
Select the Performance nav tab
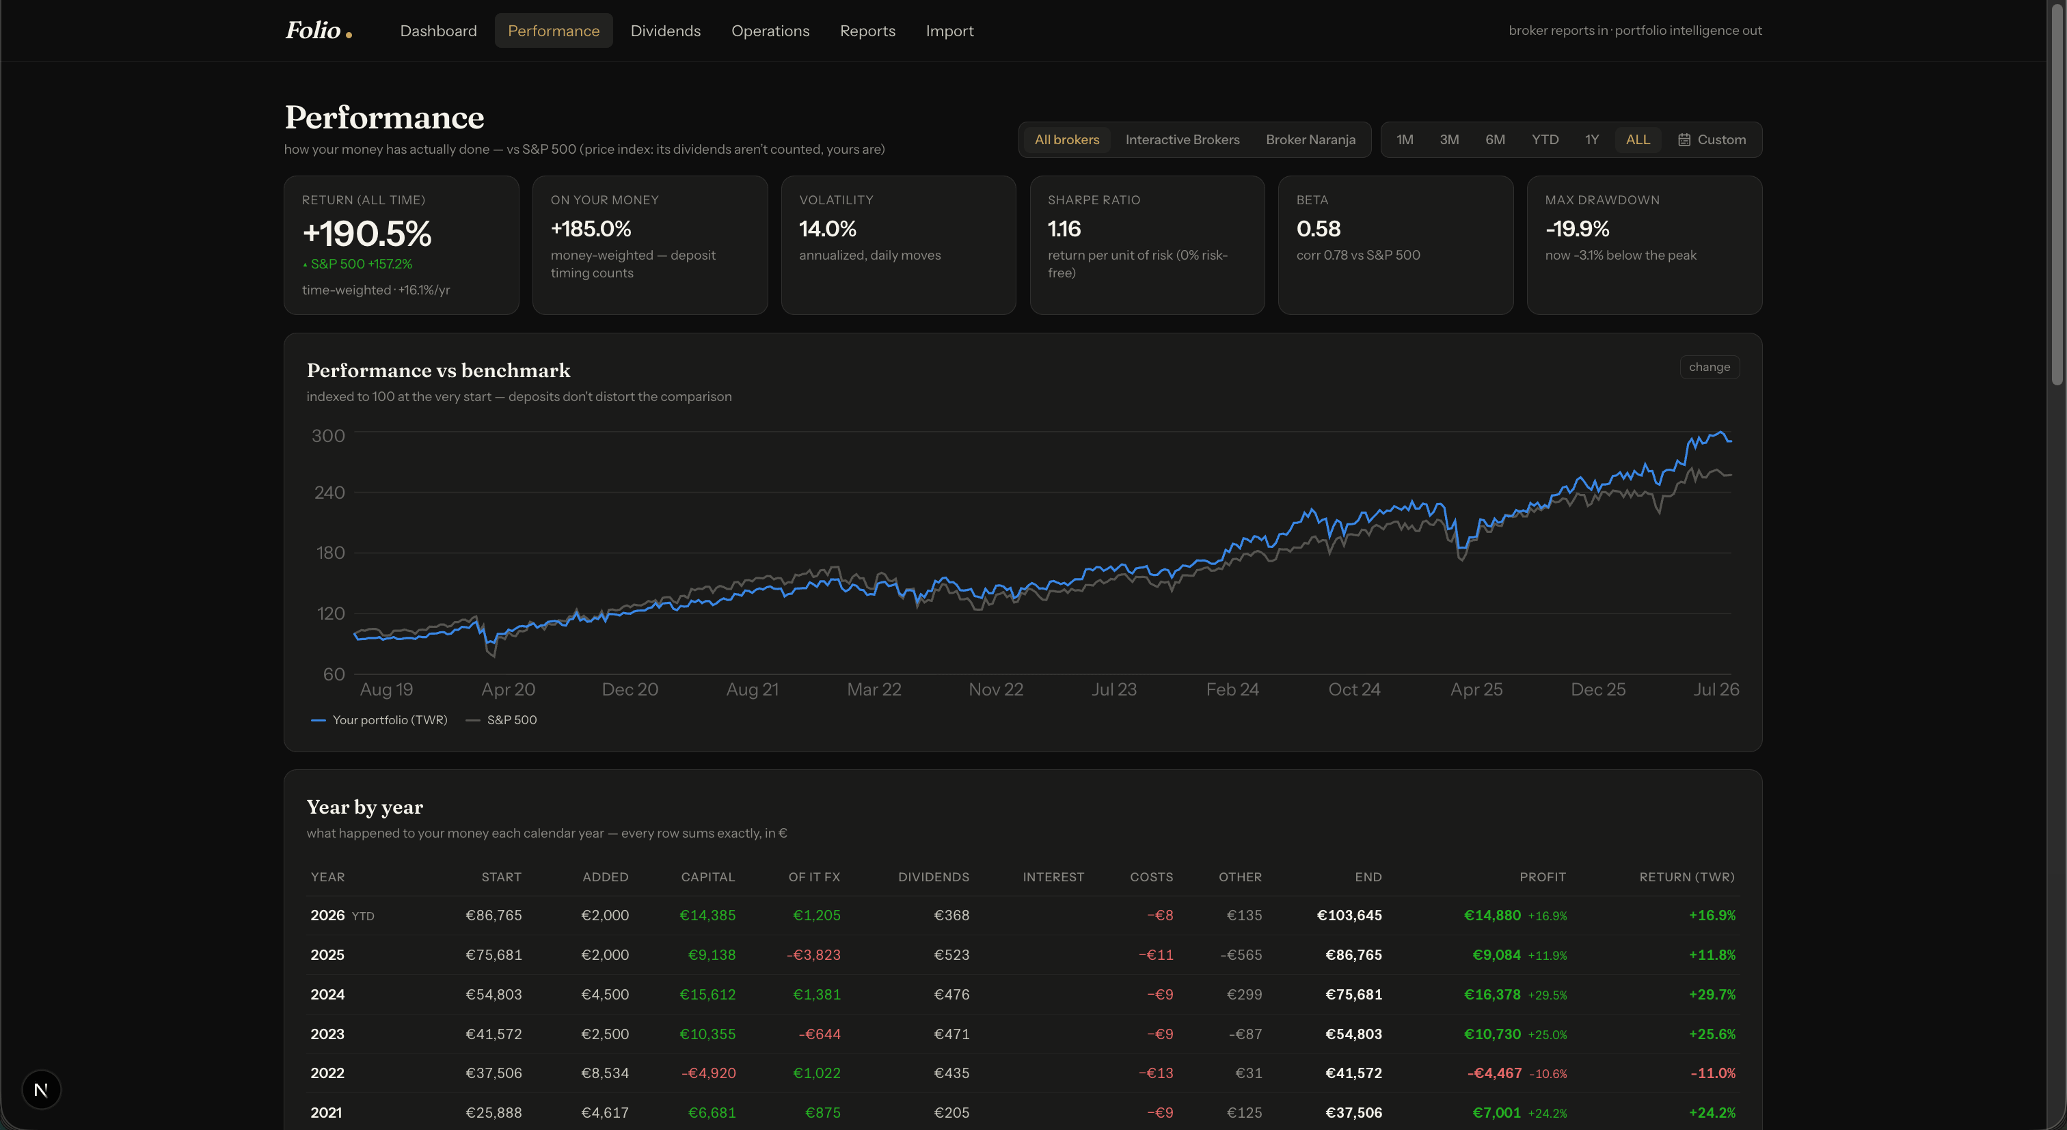[554, 31]
